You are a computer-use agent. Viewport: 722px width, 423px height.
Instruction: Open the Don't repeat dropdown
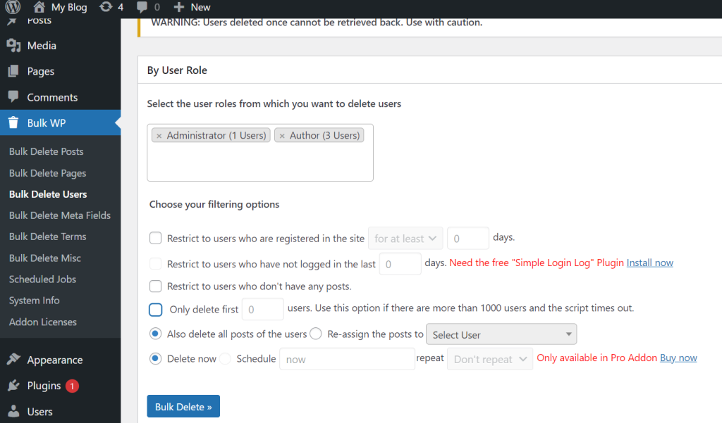point(489,359)
